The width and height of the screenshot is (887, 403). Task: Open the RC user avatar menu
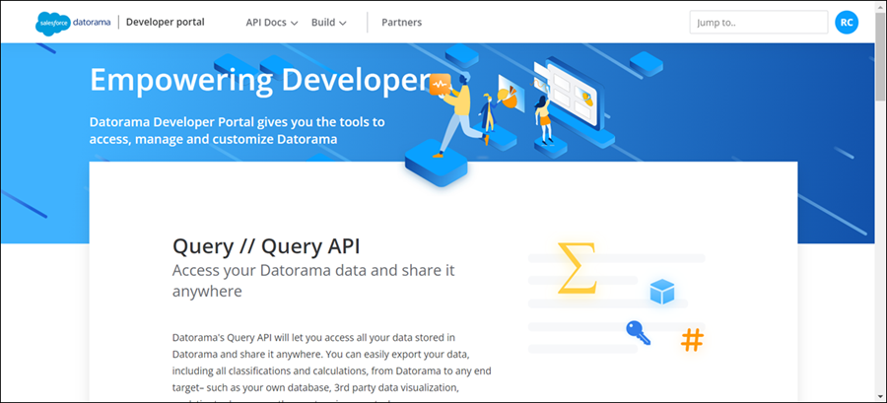click(x=846, y=23)
